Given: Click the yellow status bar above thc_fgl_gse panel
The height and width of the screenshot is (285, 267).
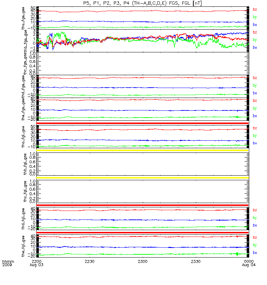Looking at the screenshot, I should click(142, 178).
